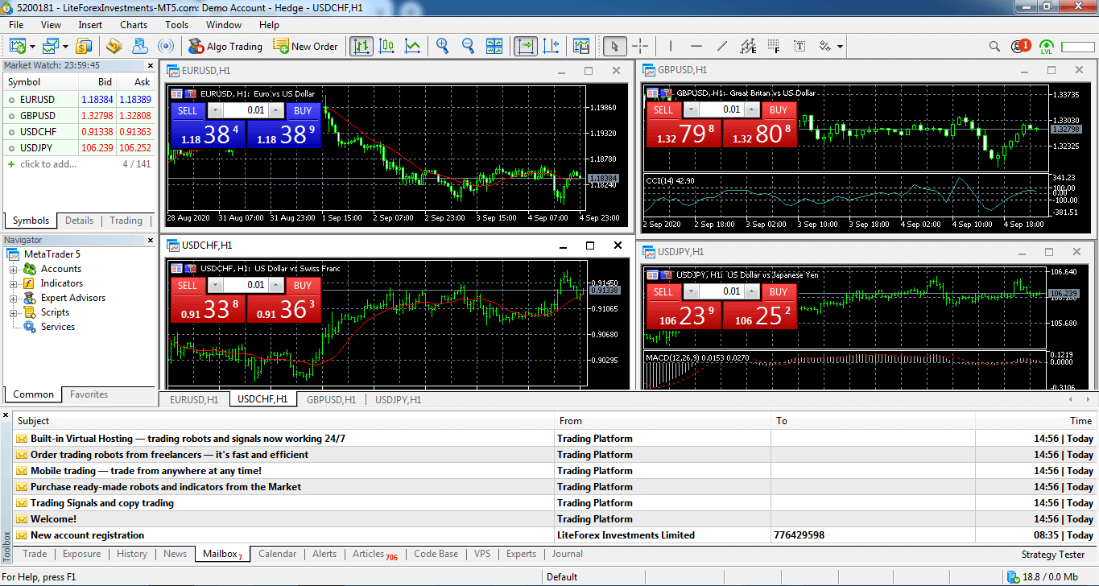Screen dimensions: 1099x586
Task: Toggle Algo Trading on
Action: pyautogui.click(x=225, y=46)
